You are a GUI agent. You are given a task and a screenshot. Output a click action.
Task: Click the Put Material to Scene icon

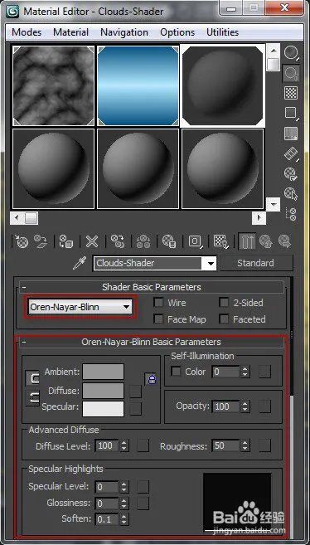tap(41, 241)
